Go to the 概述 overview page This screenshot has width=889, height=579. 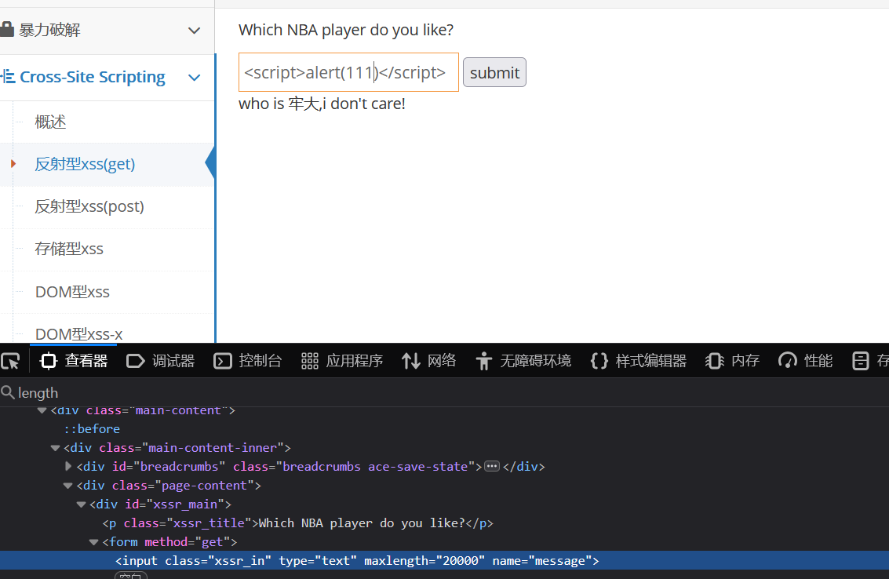[x=50, y=122]
